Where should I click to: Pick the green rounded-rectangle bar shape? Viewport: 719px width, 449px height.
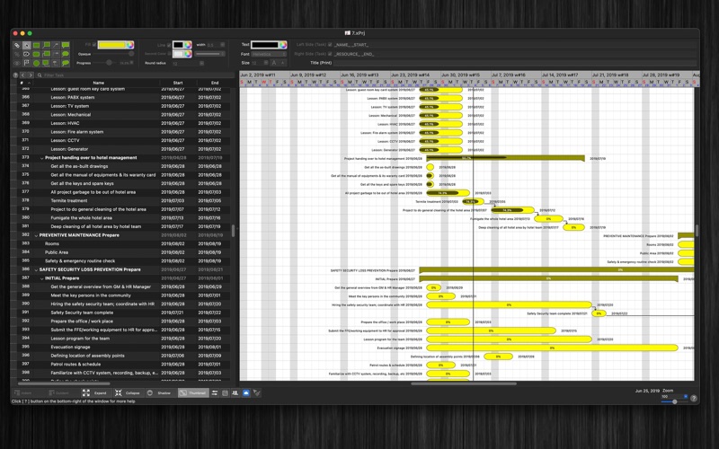(36, 54)
